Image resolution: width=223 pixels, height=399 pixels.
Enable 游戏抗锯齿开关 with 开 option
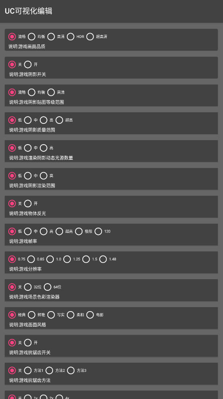28,343
